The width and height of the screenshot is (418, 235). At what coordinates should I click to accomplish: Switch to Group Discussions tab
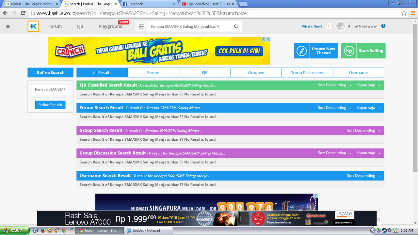coord(307,72)
